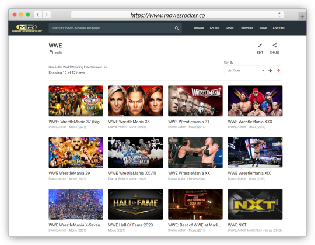Click the EDIT label

260,53
